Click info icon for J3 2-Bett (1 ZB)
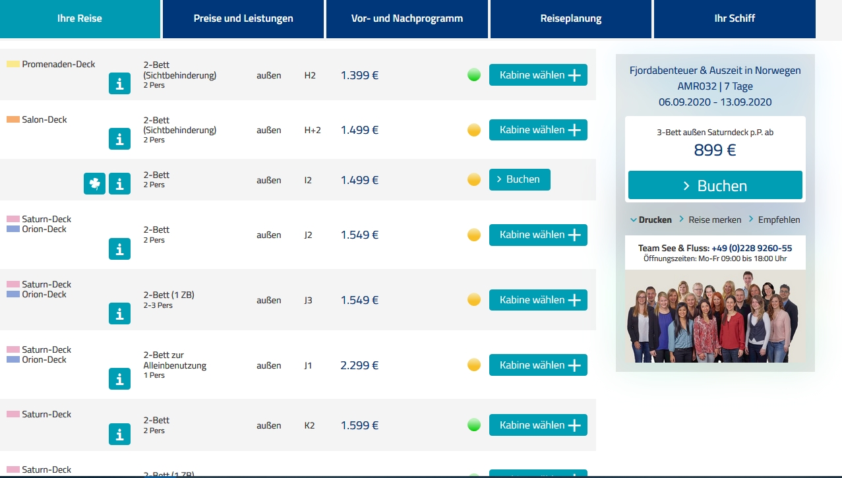Image resolution: width=842 pixels, height=478 pixels. tap(119, 314)
